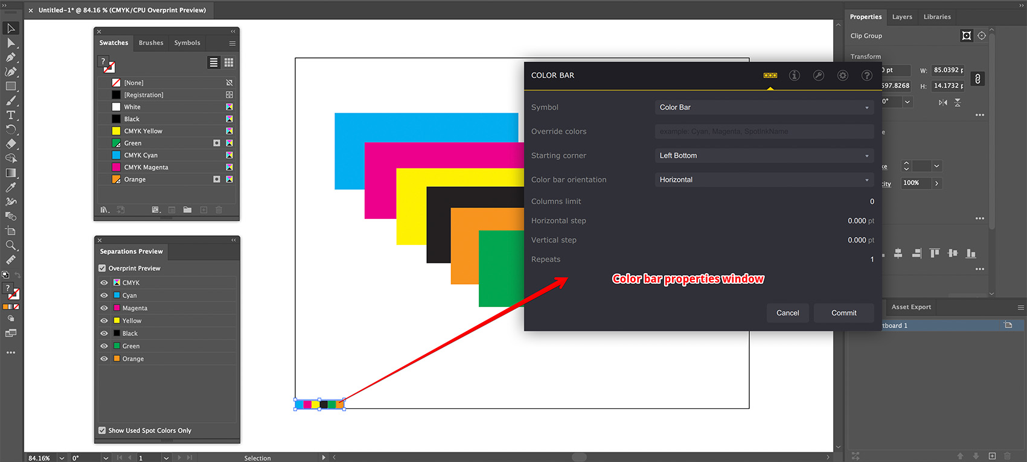Open Starting corner dropdown Left Bottom

click(764, 156)
